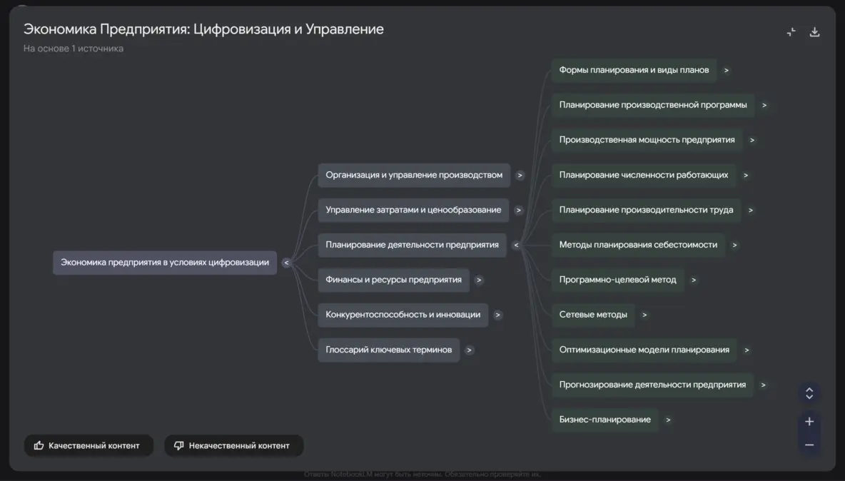845x481 pixels.
Task: Collapse Планирование деятельности предприятия branch chevron
Action: pyautogui.click(x=516, y=245)
